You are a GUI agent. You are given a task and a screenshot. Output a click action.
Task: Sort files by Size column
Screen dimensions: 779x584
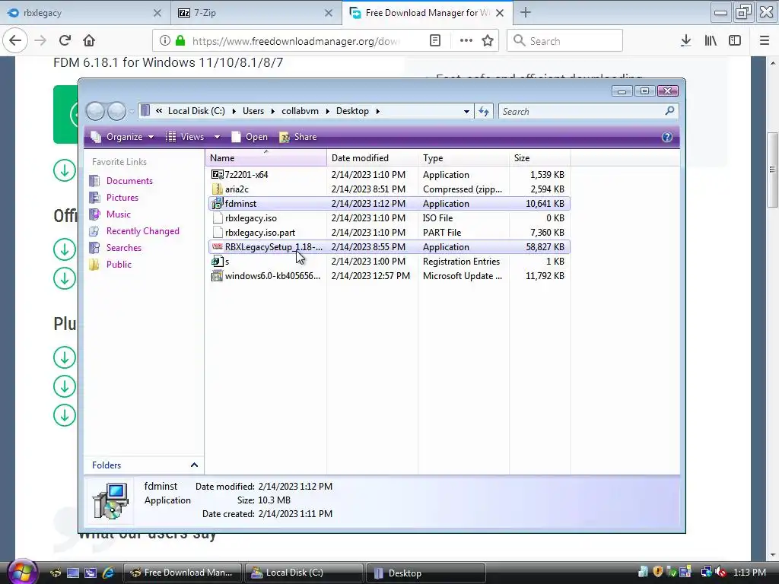pyautogui.click(x=540, y=158)
